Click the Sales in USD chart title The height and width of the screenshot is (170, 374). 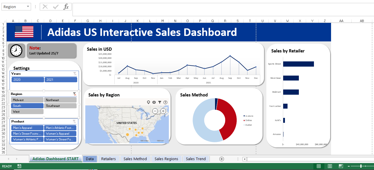(x=99, y=49)
